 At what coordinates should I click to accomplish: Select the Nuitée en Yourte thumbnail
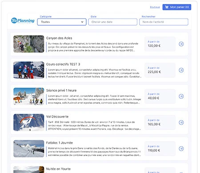tap(29, 169)
